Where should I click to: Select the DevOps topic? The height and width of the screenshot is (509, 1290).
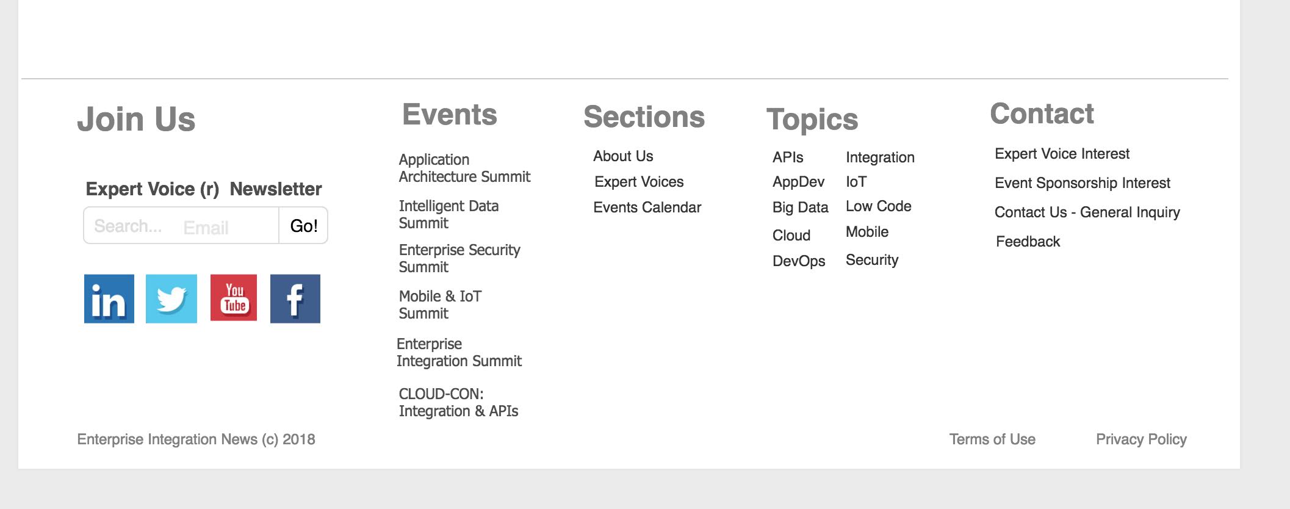(799, 261)
